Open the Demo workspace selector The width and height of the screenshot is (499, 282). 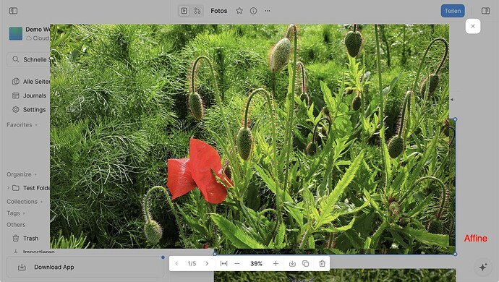(29, 33)
